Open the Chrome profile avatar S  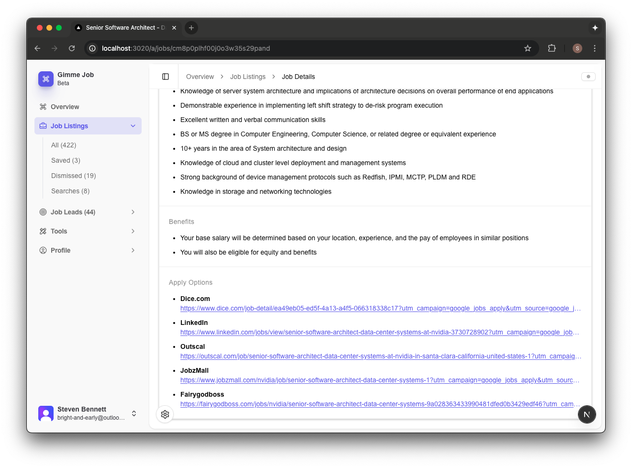577,48
